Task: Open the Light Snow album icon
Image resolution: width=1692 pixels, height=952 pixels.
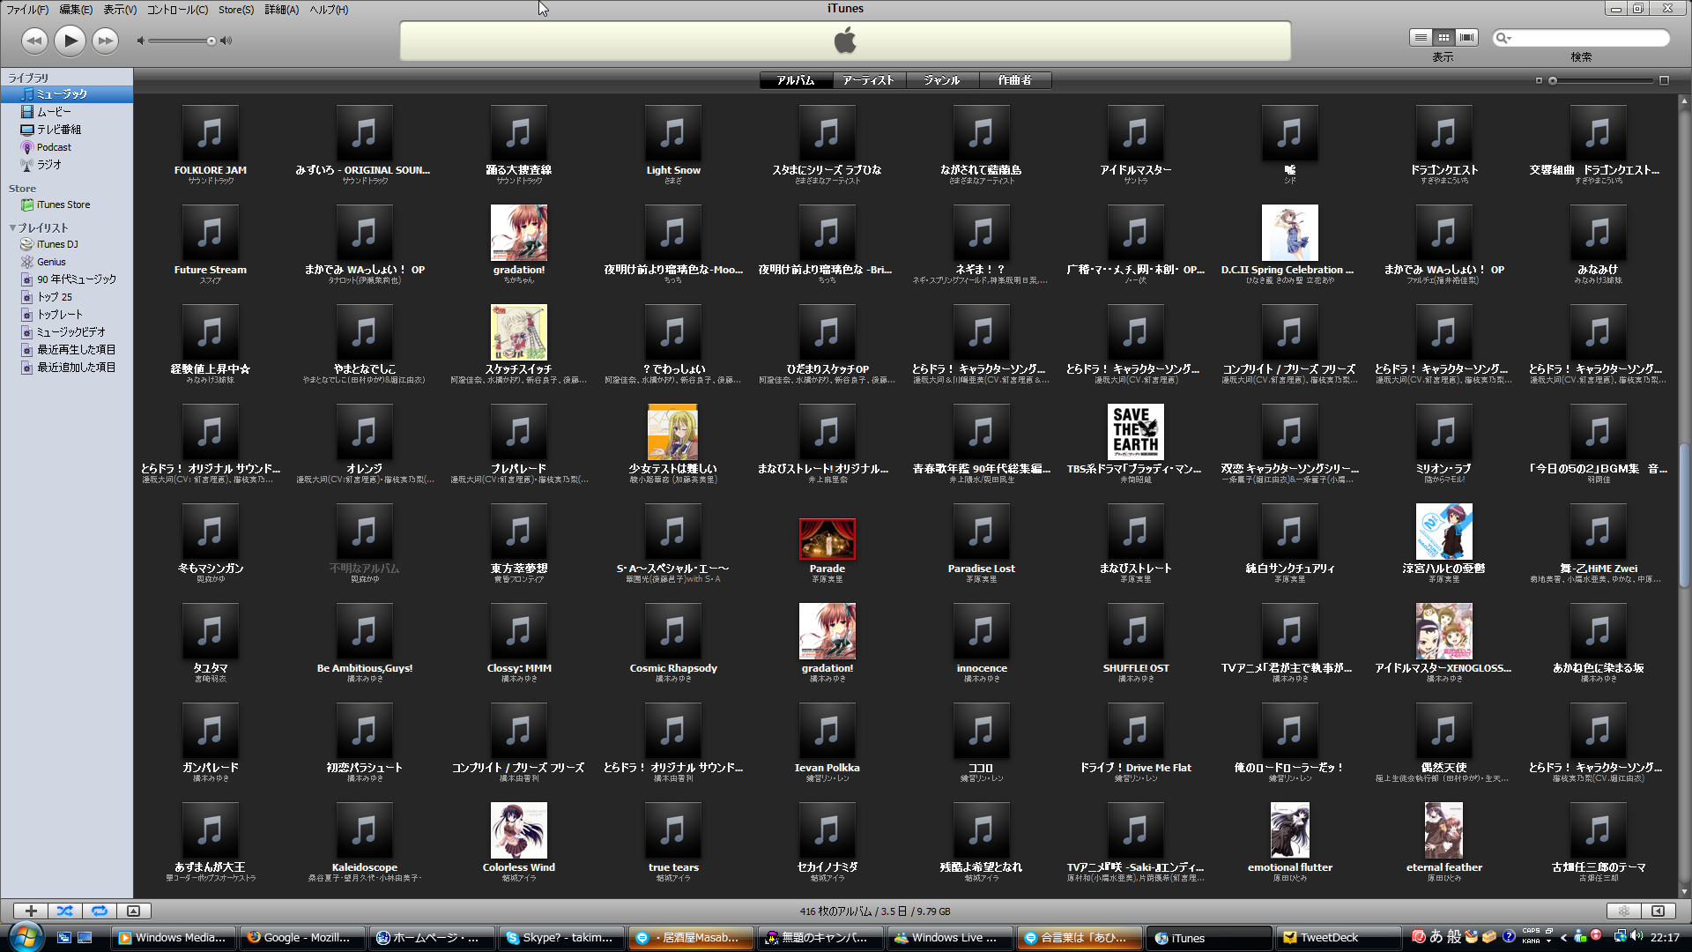Action: pyautogui.click(x=672, y=133)
